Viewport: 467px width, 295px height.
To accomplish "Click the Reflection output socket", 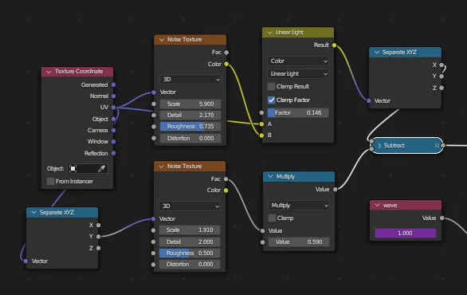I will coord(113,153).
